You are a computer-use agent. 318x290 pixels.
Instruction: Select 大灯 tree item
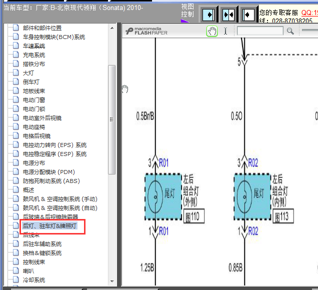click(x=28, y=73)
